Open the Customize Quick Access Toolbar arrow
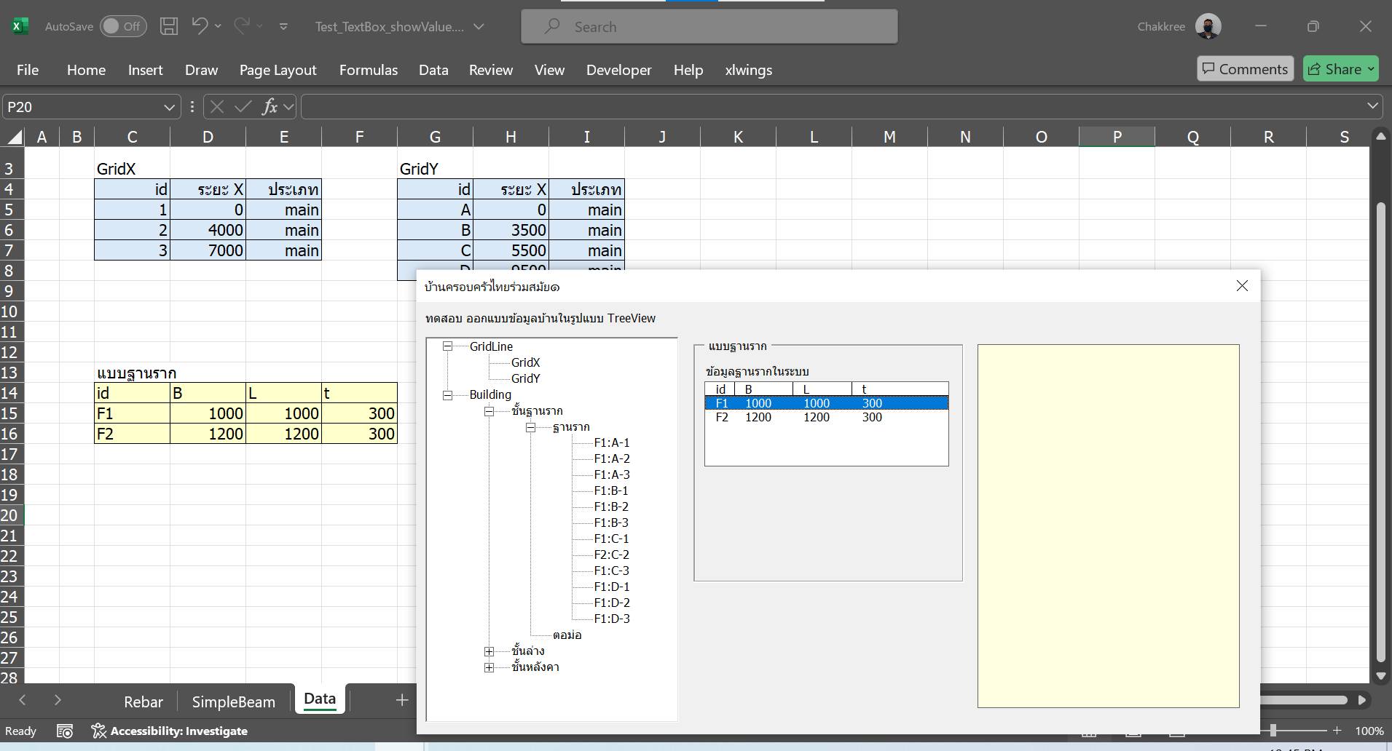 coord(283,27)
